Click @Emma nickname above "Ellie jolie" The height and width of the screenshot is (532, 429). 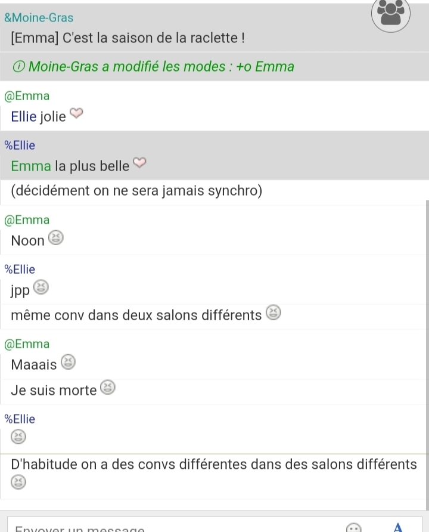[27, 96]
